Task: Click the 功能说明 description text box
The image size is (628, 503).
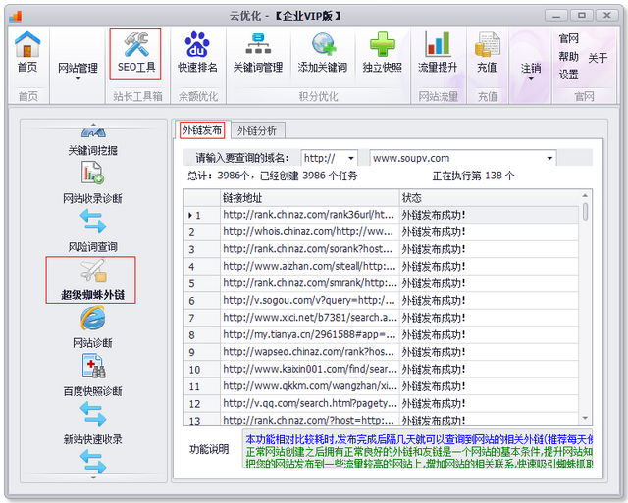Action: (417, 449)
